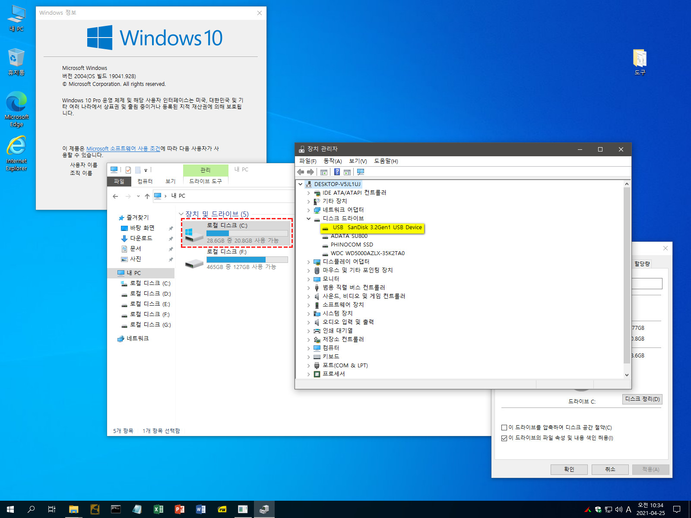Open Excel from the taskbar
Viewport: 691px width, 518px height.
click(x=158, y=509)
